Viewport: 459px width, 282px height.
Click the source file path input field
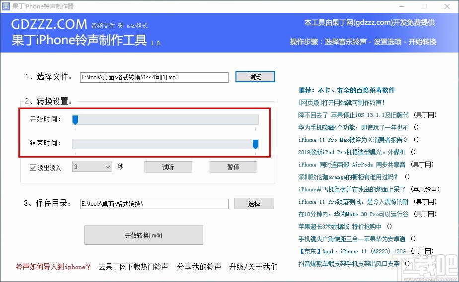click(154, 77)
